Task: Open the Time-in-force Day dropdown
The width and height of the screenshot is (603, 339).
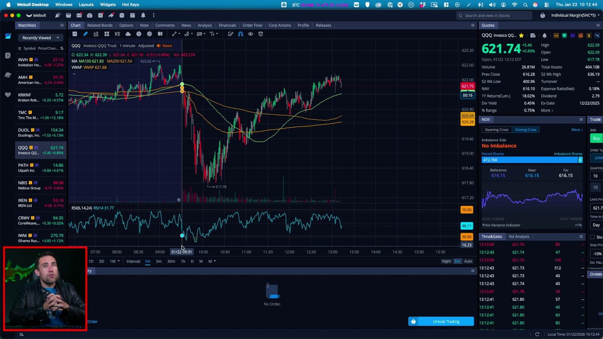Action: pos(596,225)
